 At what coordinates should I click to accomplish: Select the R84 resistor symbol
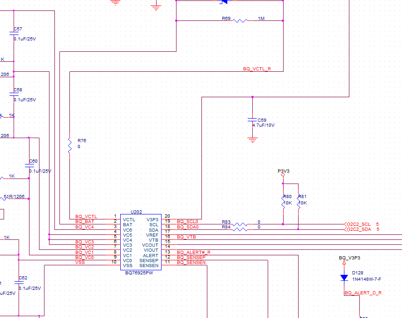[x=240, y=229]
